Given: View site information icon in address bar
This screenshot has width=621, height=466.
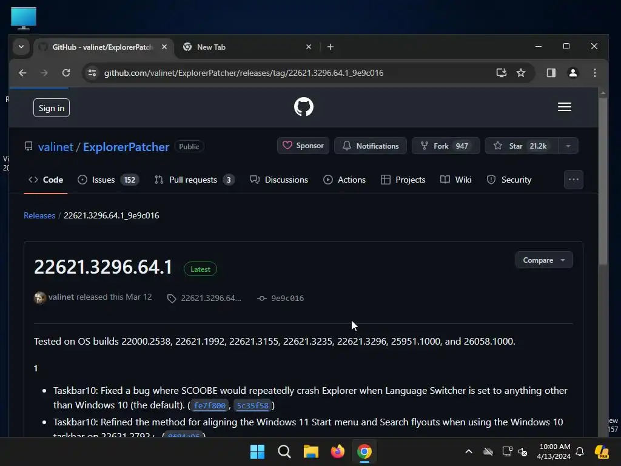Looking at the screenshot, I should pos(92,73).
